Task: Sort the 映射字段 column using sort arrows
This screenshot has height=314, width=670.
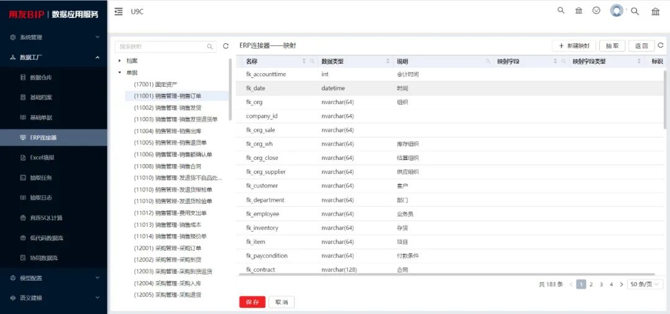Action: coord(555,61)
